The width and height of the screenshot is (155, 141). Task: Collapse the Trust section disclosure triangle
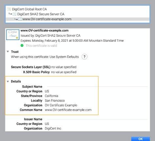coord(8,52)
